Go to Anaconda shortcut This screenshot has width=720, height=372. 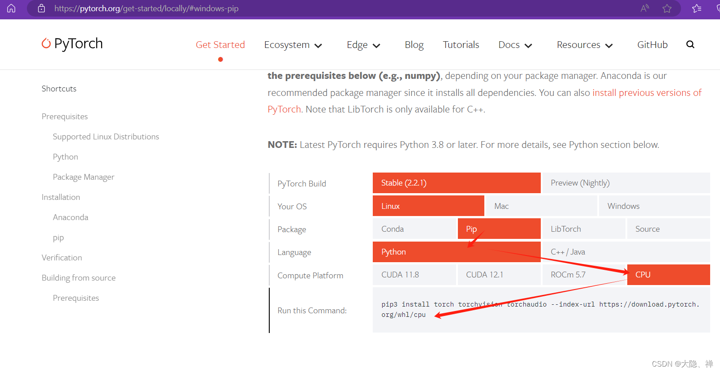(70, 217)
